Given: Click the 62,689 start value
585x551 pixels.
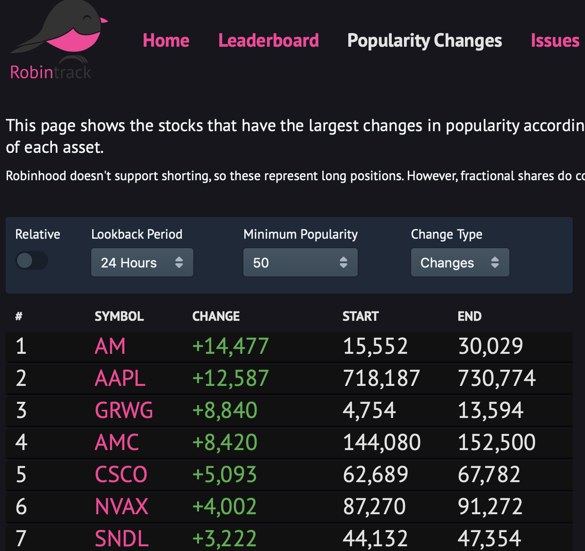Looking at the screenshot, I should 376,475.
